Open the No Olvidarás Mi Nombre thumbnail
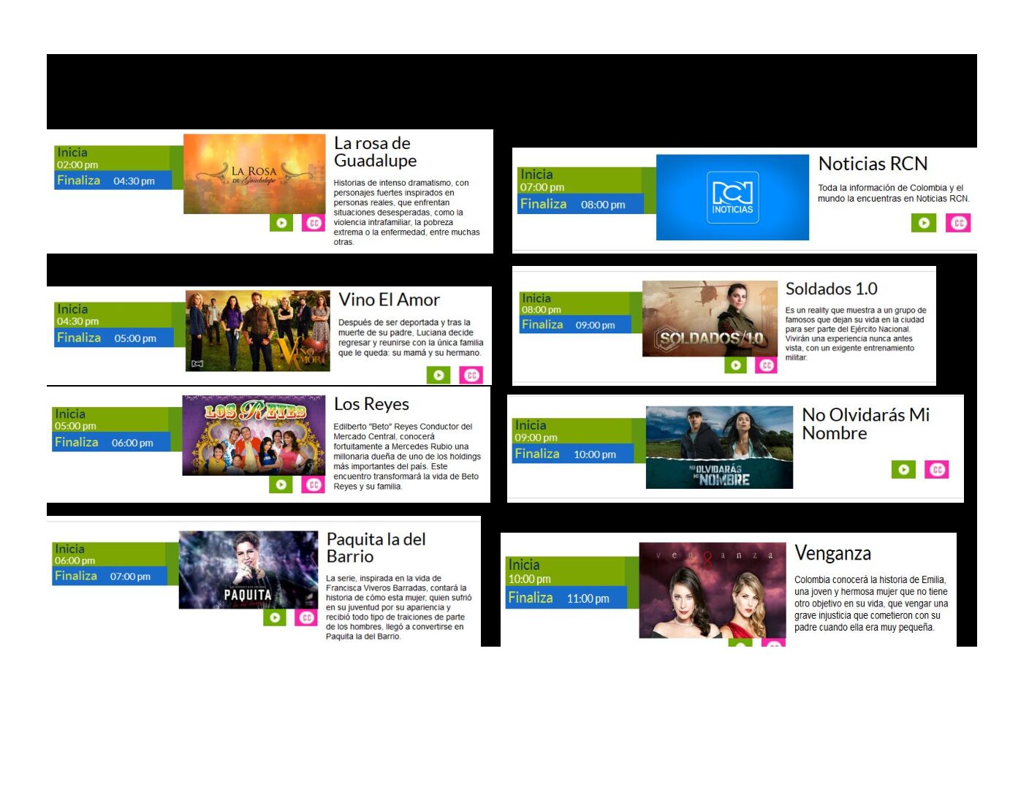The width and height of the screenshot is (1029, 795). click(x=720, y=447)
